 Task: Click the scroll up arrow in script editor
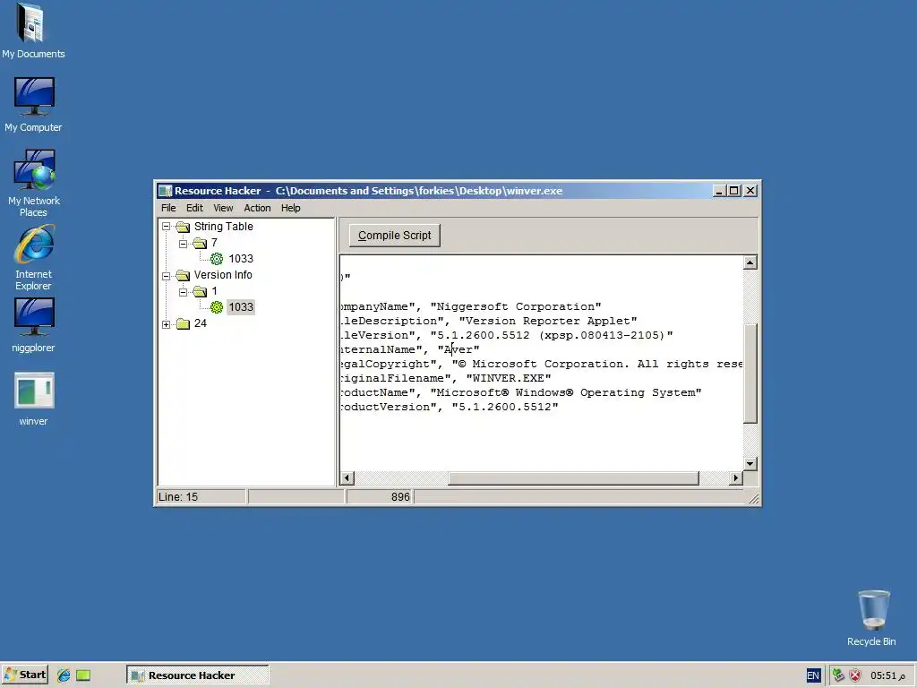pyautogui.click(x=750, y=262)
